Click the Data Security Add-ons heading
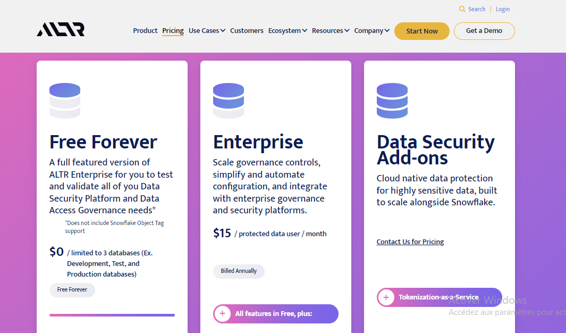This screenshot has height=333, width=566. pos(436,149)
